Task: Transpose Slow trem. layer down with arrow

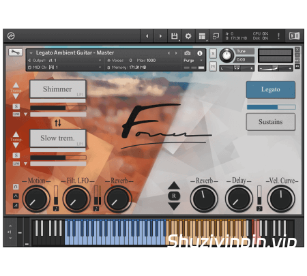Action: click(16, 145)
